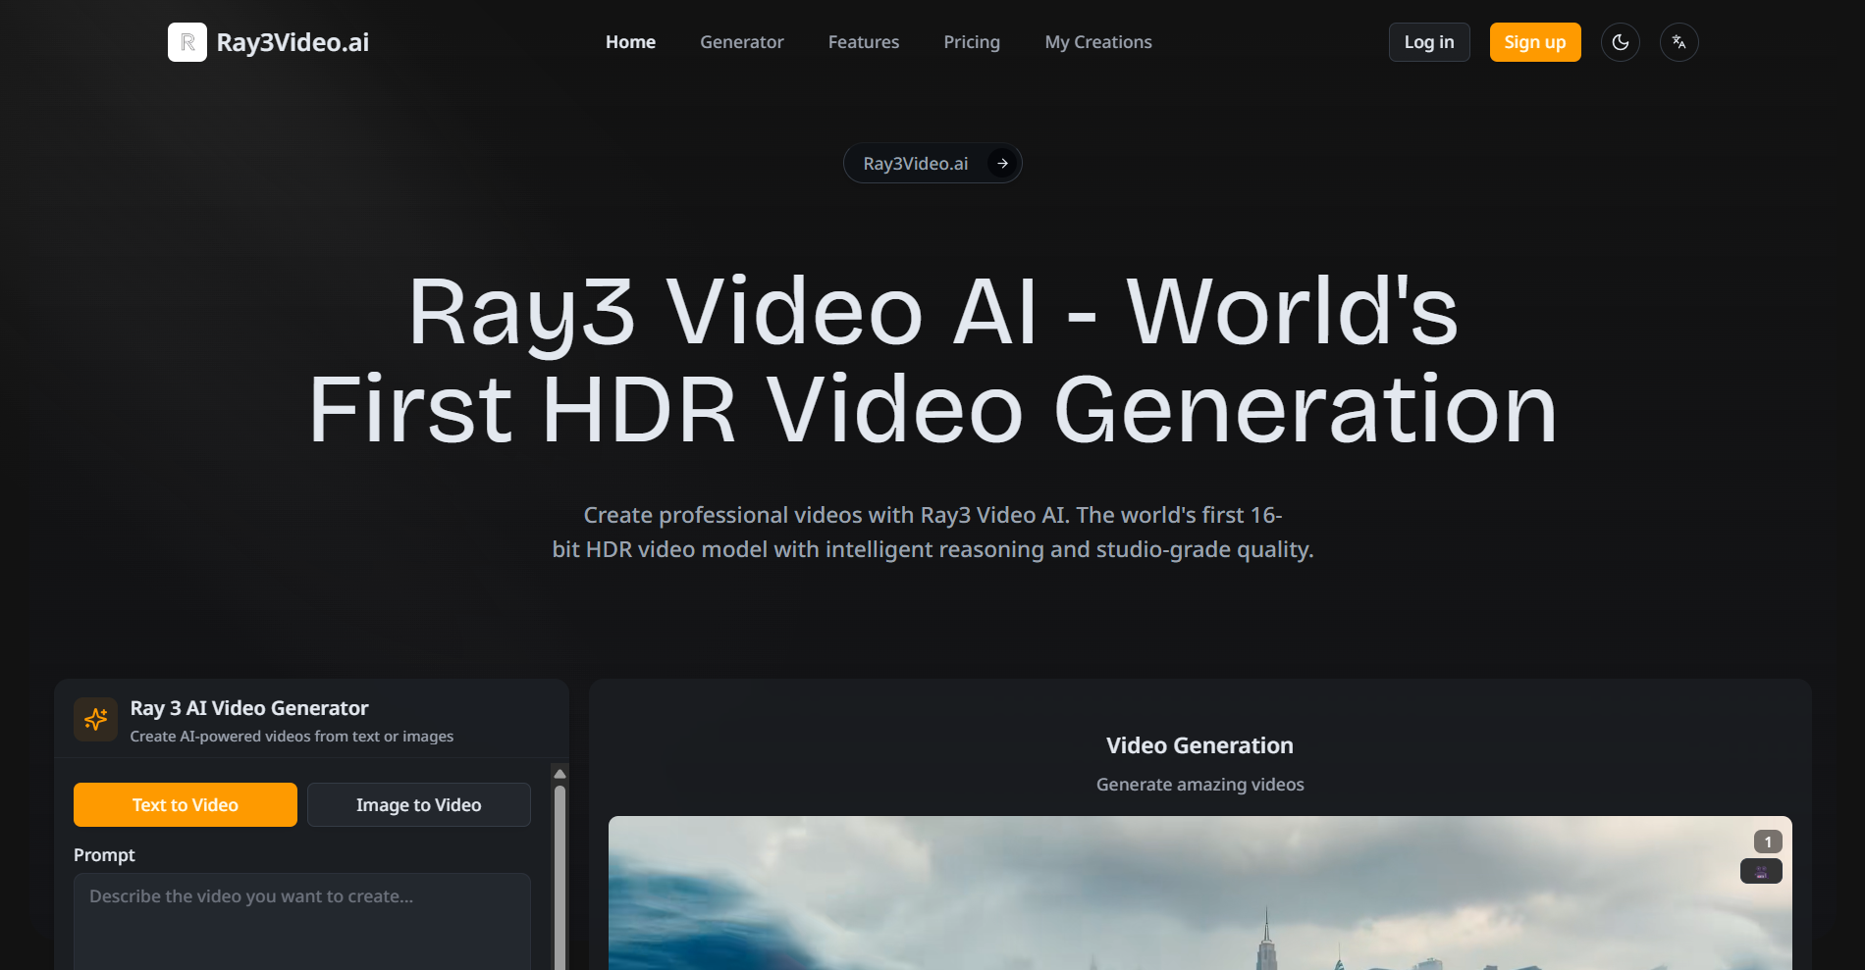View the Pricing page

coord(971,42)
